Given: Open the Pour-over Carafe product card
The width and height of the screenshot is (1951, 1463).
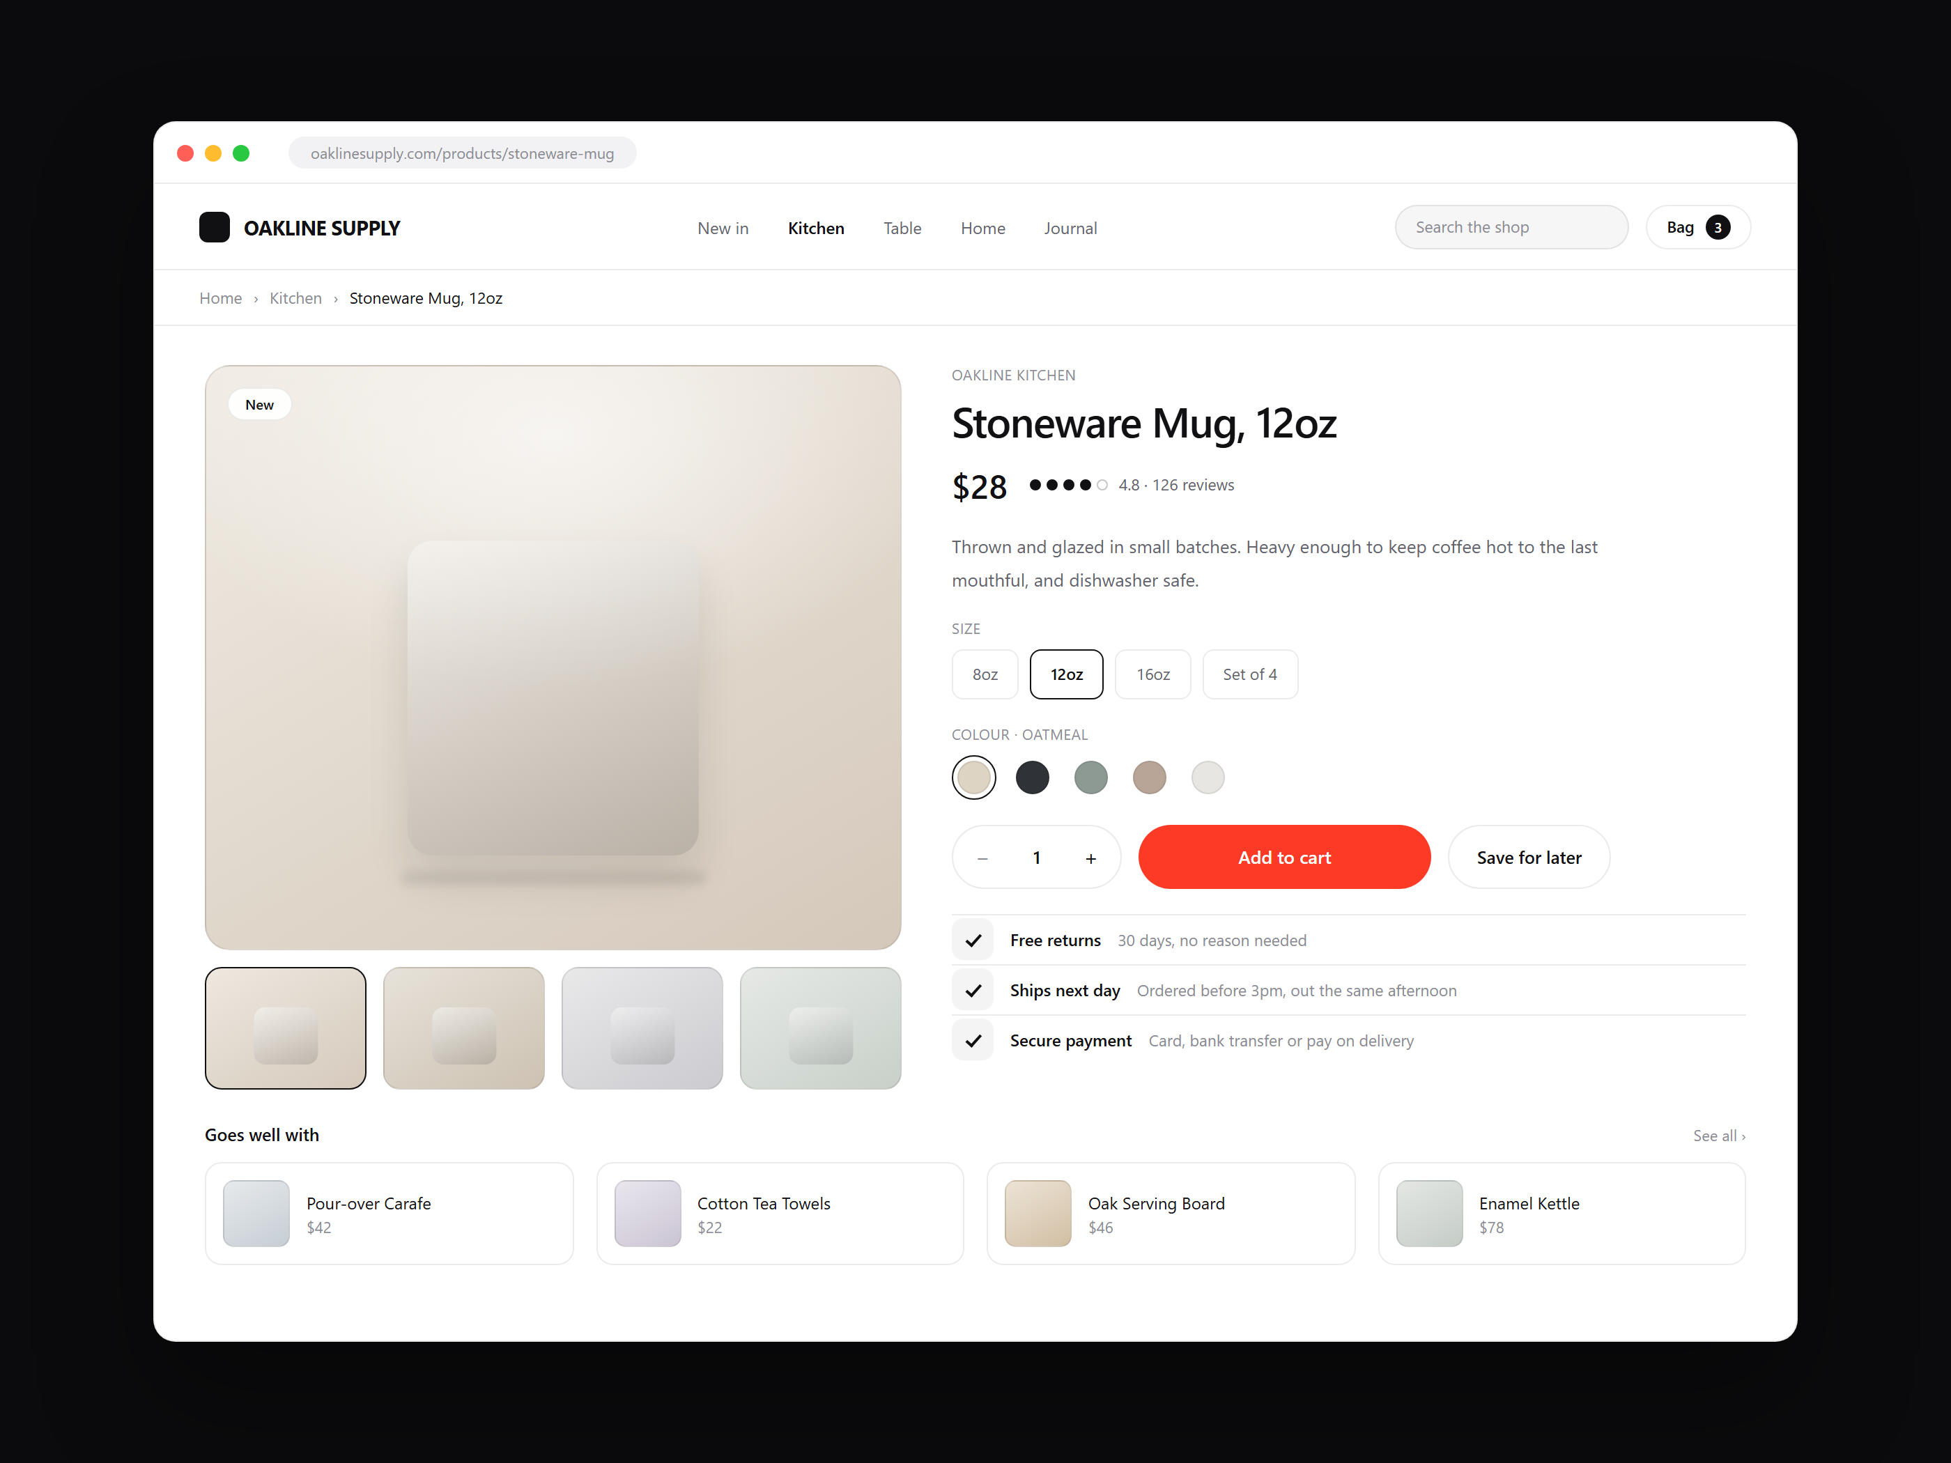Looking at the screenshot, I should click(x=389, y=1214).
